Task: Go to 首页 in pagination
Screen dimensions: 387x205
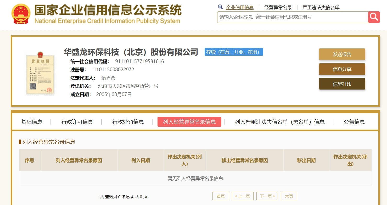Action: (x=221, y=196)
